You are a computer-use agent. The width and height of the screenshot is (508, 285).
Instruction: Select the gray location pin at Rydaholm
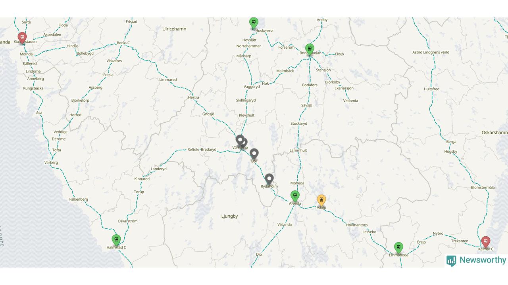point(269,179)
